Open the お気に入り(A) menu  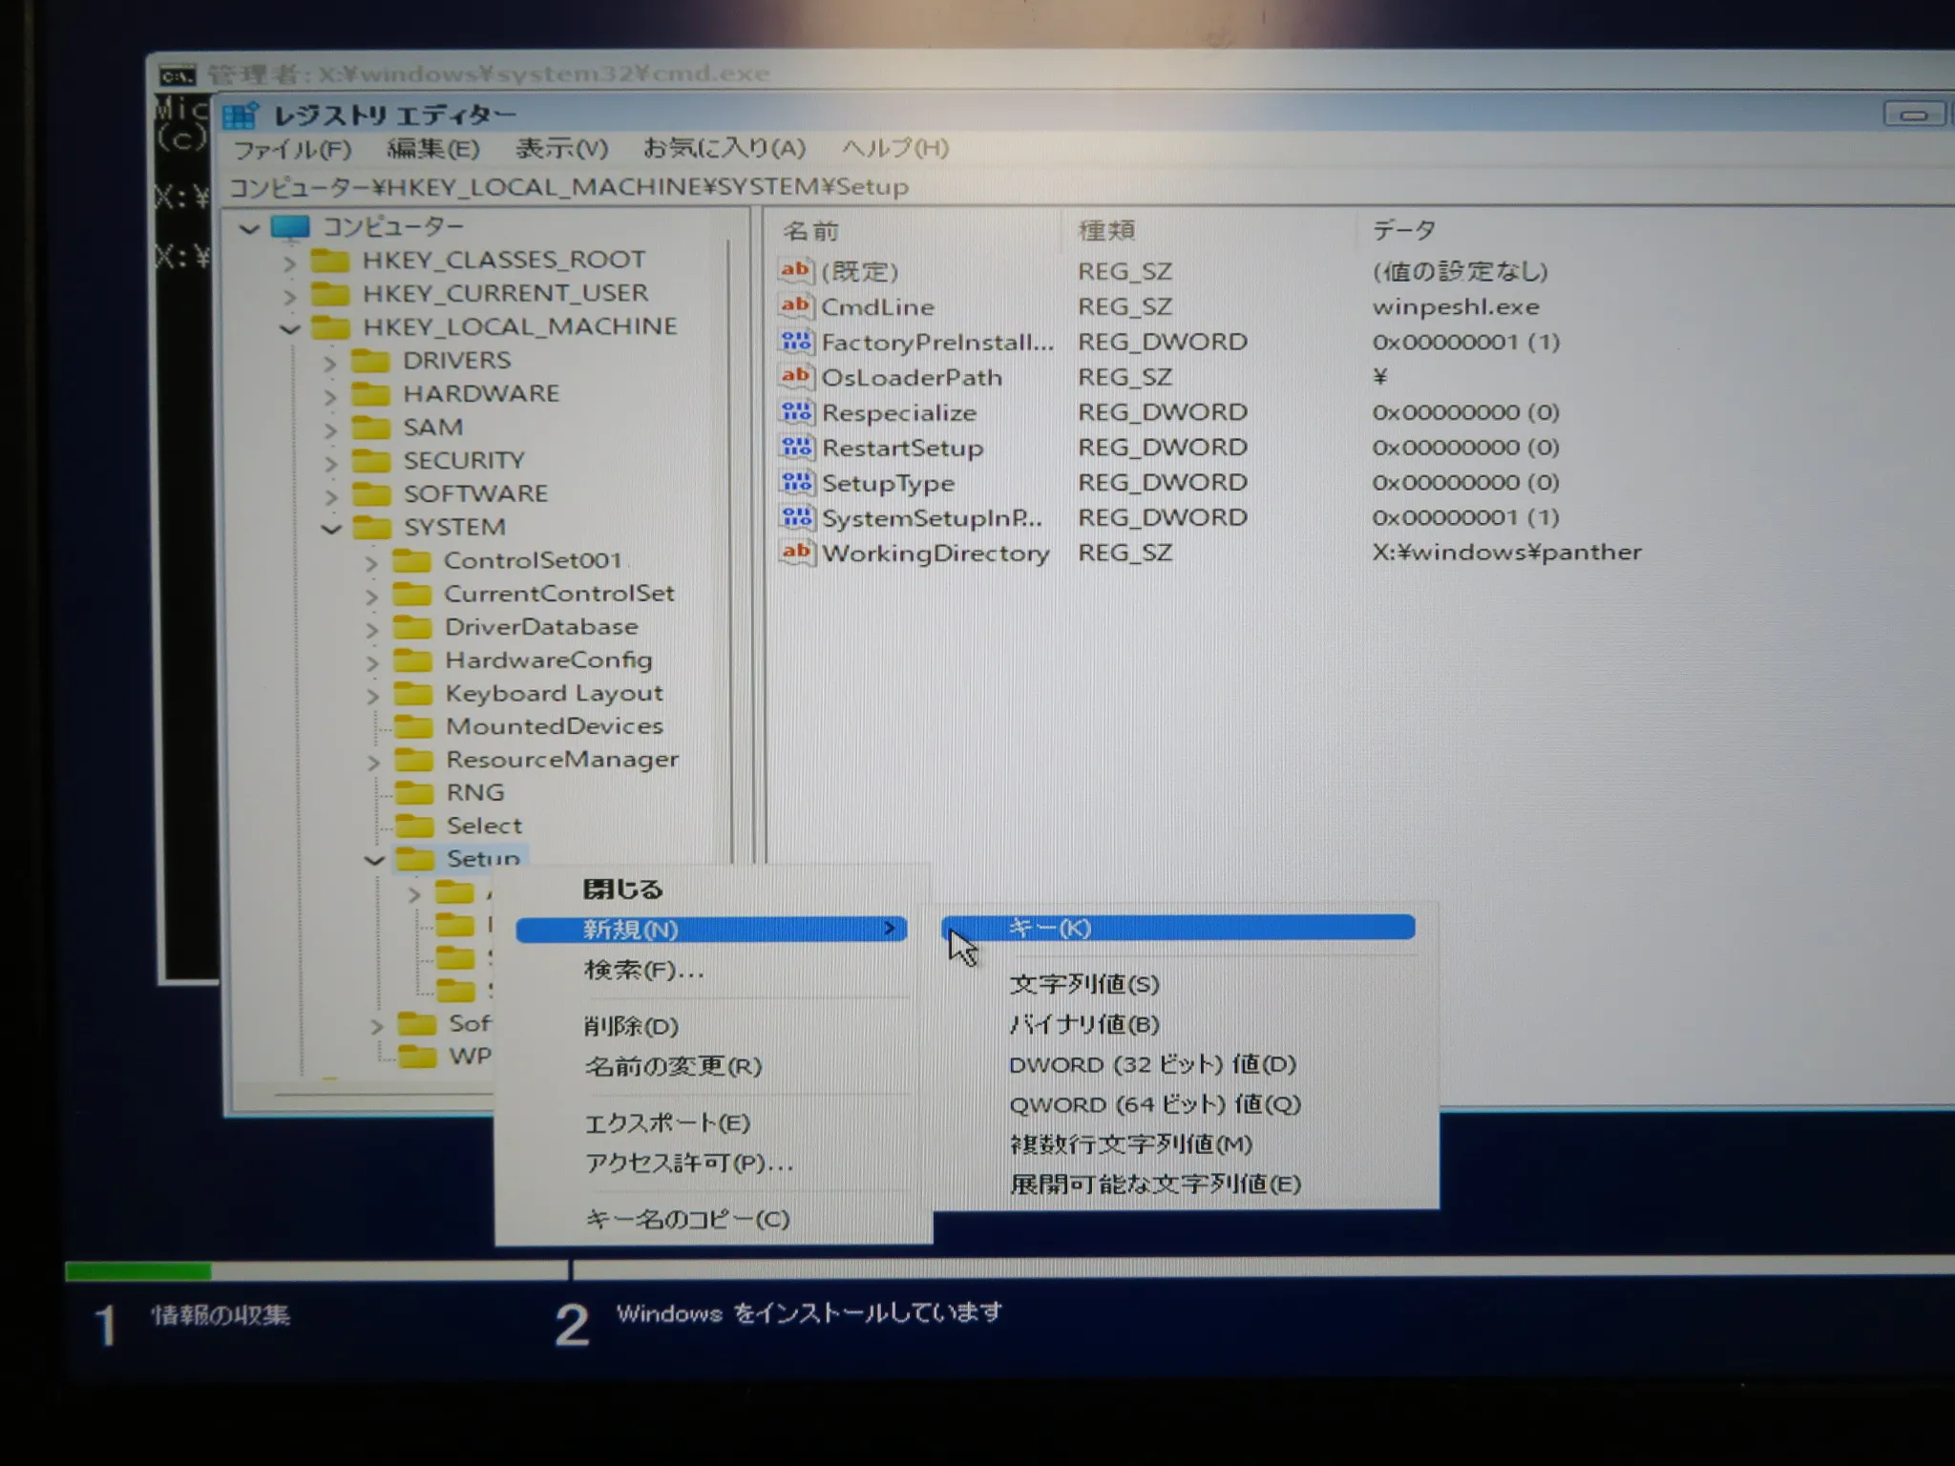click(725, 148)
